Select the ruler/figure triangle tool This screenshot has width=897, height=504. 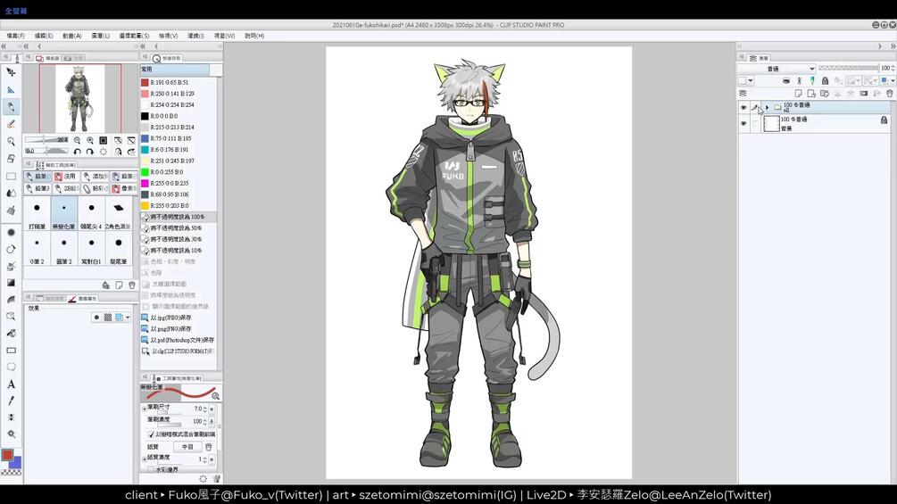click(x=11, y=90)
